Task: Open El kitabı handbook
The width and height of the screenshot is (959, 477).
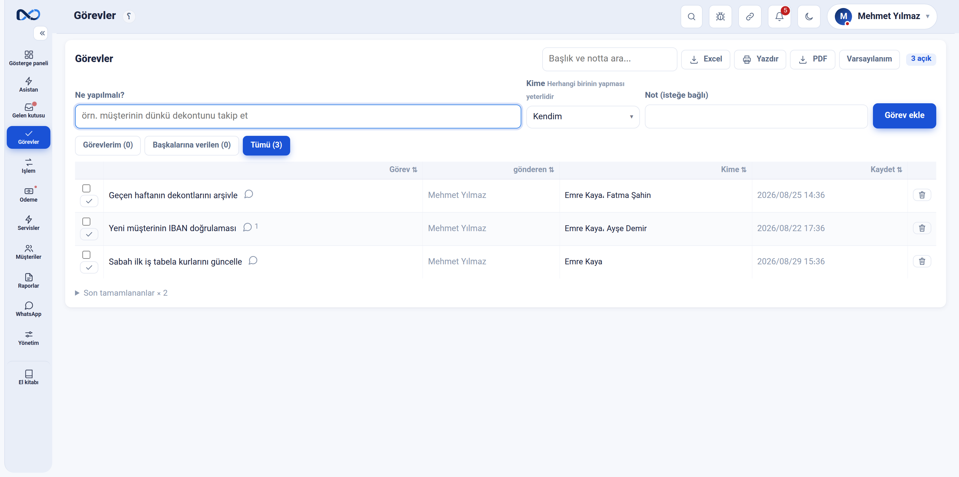Action: click(29, 377)
